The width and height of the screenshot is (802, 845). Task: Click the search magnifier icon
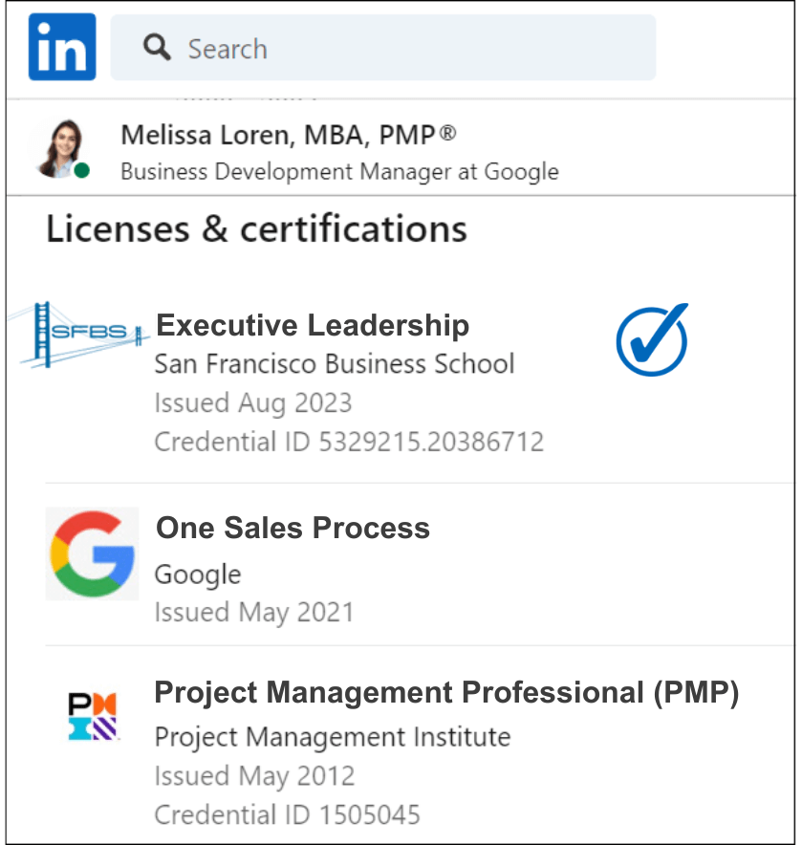(x=157, y=48)
